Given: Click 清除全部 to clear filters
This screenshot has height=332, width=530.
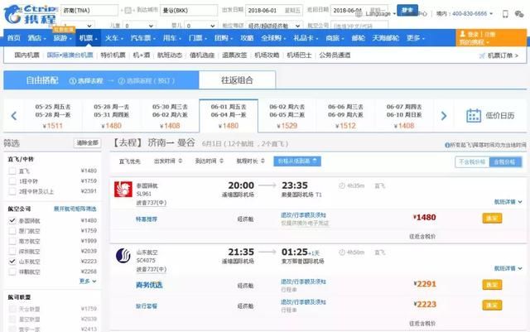Looking at the screenshot, I should click(x=87, y=143).
